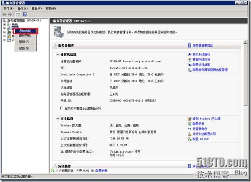
Task: Click the Back arrow in the toolbar
Action: tap(4, 14)
